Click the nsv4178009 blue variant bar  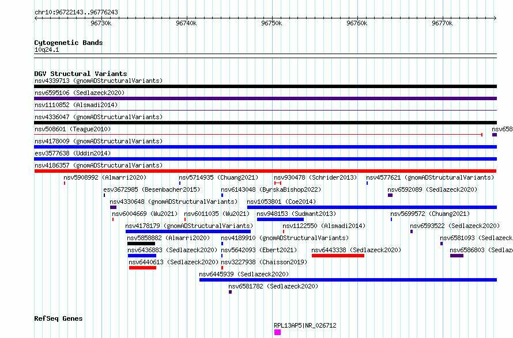265,147
